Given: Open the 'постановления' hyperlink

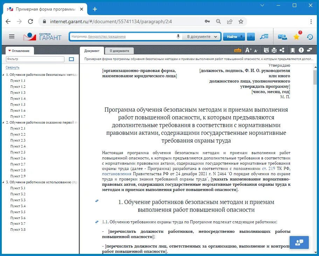Looking at the screenshot, I should pyautogui.click(x=117, y=174).
